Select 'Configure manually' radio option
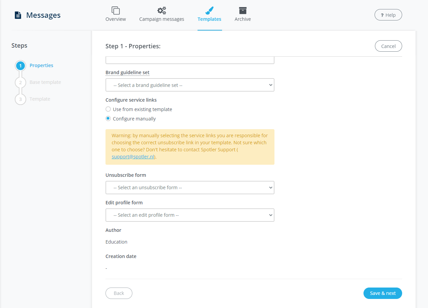This screenshot has height=308, width=428. coord(108,119)
